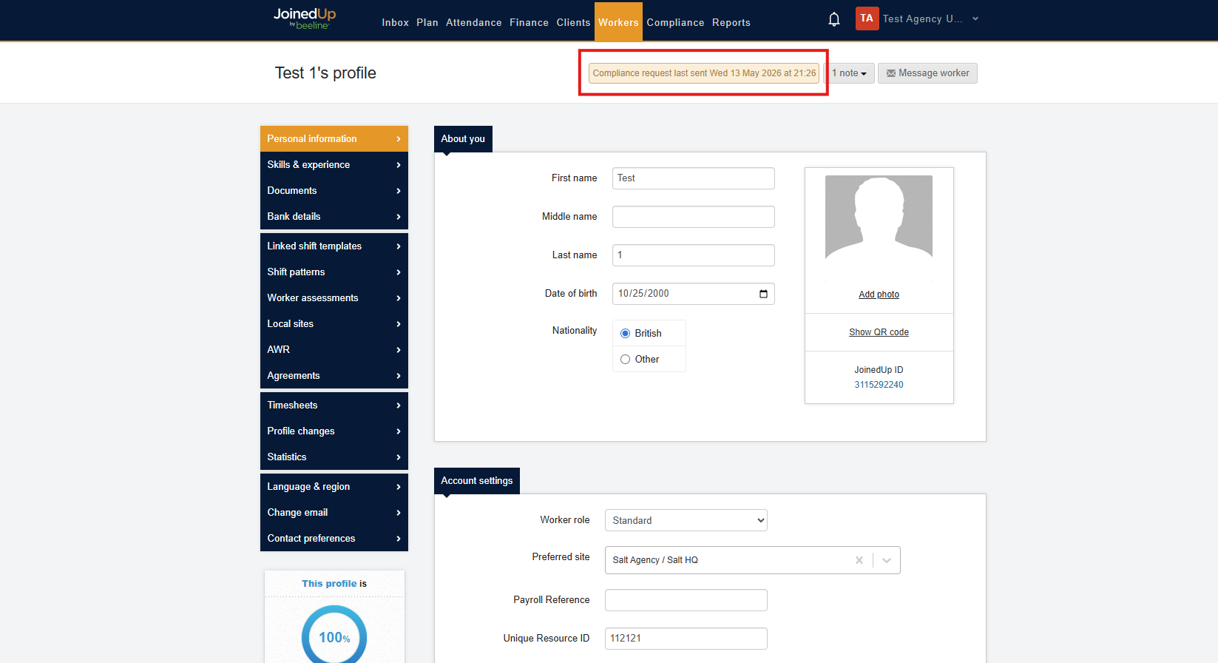Open Contact preferences section
The image size is (1218, 663).
334,539
